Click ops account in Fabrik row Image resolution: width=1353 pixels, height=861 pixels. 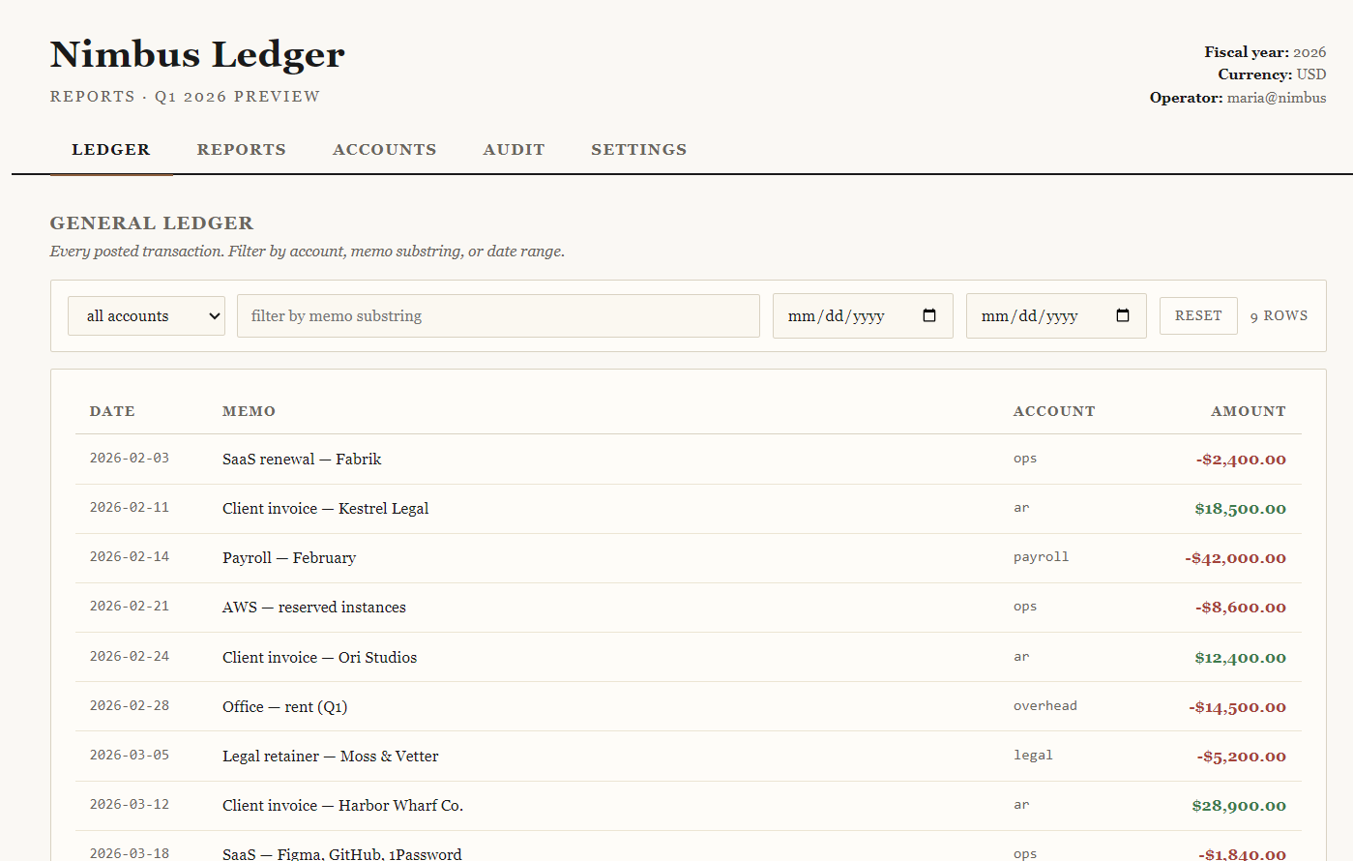pyautogui.click(x=1025, y=459)
